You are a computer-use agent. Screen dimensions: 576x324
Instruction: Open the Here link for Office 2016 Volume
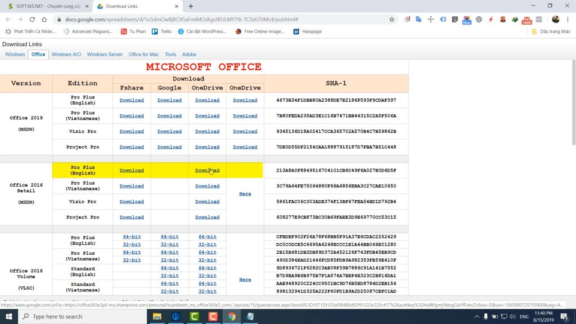click(x=245, y=280)
